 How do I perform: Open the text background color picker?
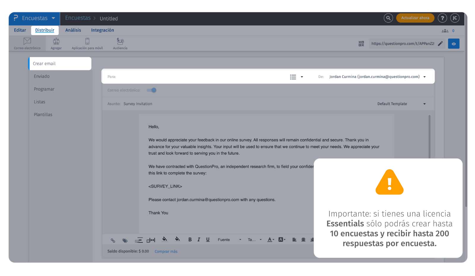click(282, 240)
